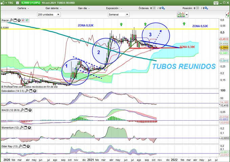
Task: Maximize the chart window
Action: [224, 3]
